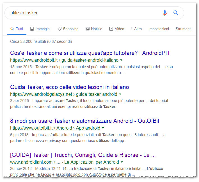Open the Altro menu
Viewport: 199px width, 182px height.
[136, 29]
